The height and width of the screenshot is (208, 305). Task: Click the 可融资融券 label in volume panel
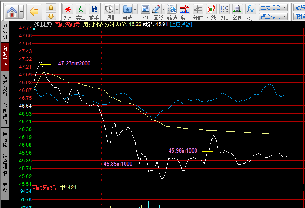click(44, 187)
